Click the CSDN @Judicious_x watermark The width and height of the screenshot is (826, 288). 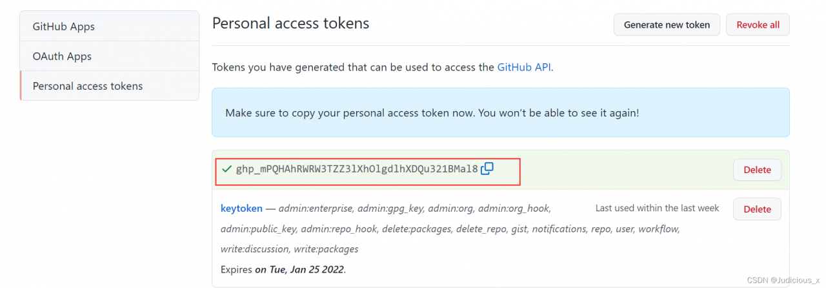(783, 280)
